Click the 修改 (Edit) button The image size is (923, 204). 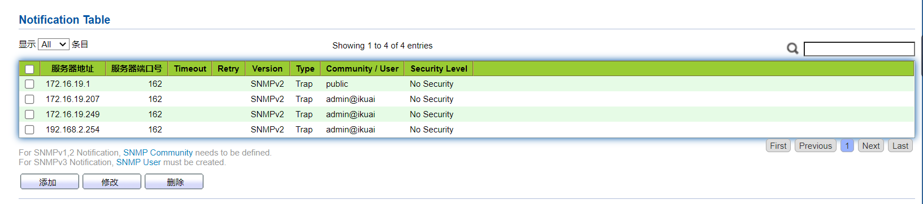pyautogui.click(x=112, y=182)
